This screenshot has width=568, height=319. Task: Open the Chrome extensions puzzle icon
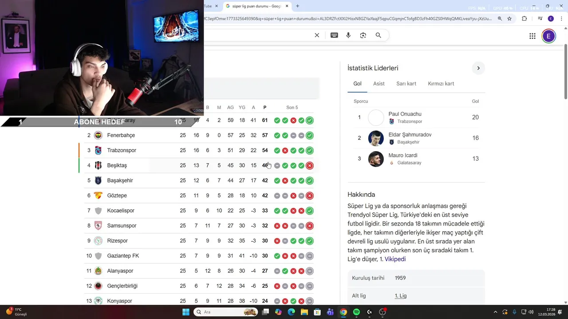525,19
